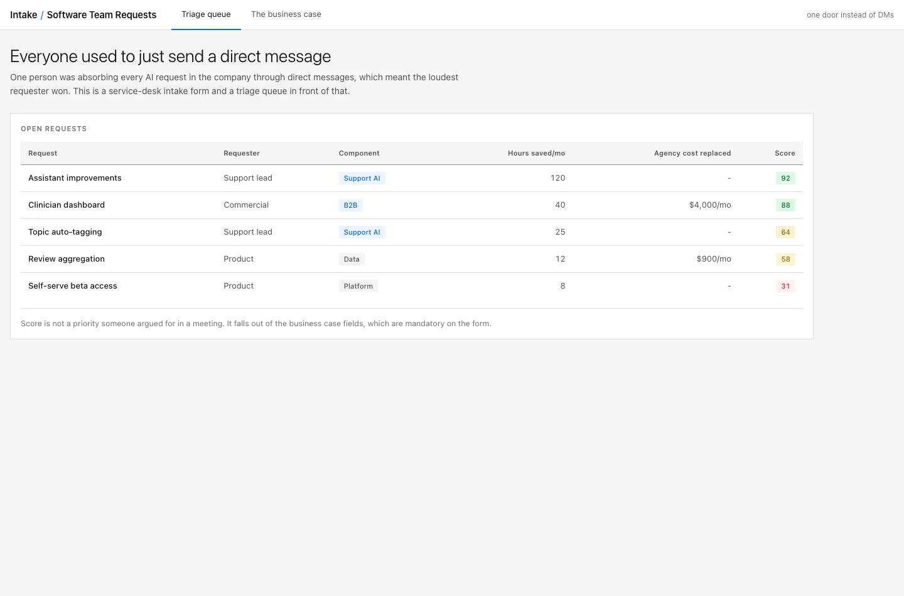This screenshot has width=904, height=596.
Task: Click the $900/mo agency cost cell
Action: (714, 259)
